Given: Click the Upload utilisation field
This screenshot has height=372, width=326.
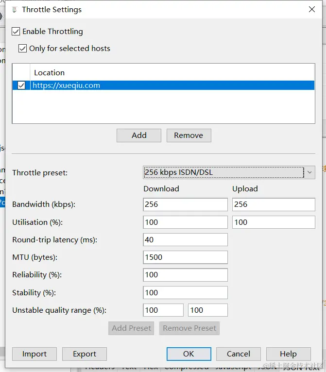Looking at the screenshot, I should pyautogui.click(x=274, y=222).
